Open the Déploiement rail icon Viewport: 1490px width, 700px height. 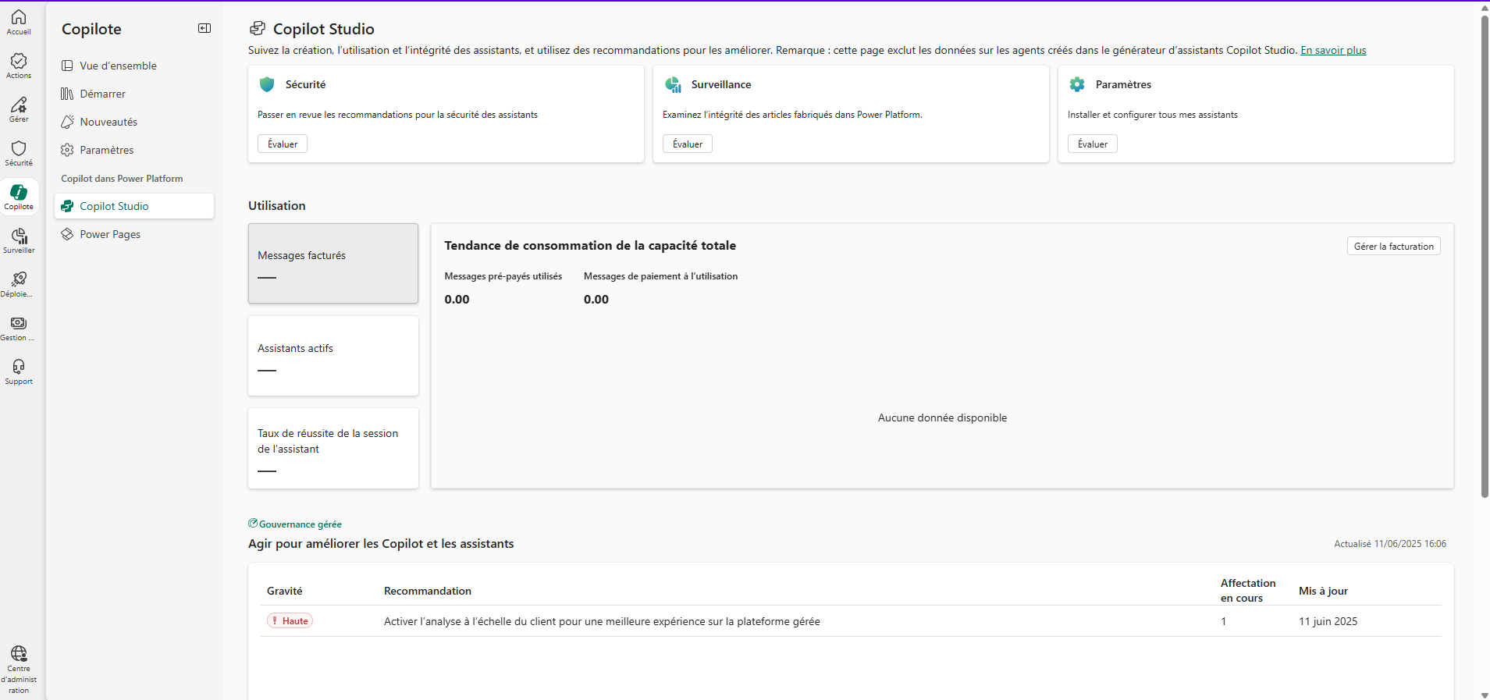click(x=19, y=279)
